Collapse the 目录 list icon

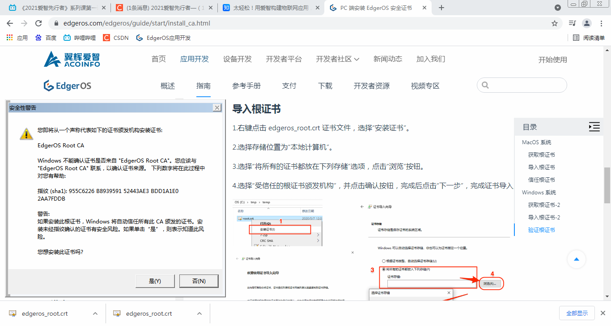tap(594, 127)
